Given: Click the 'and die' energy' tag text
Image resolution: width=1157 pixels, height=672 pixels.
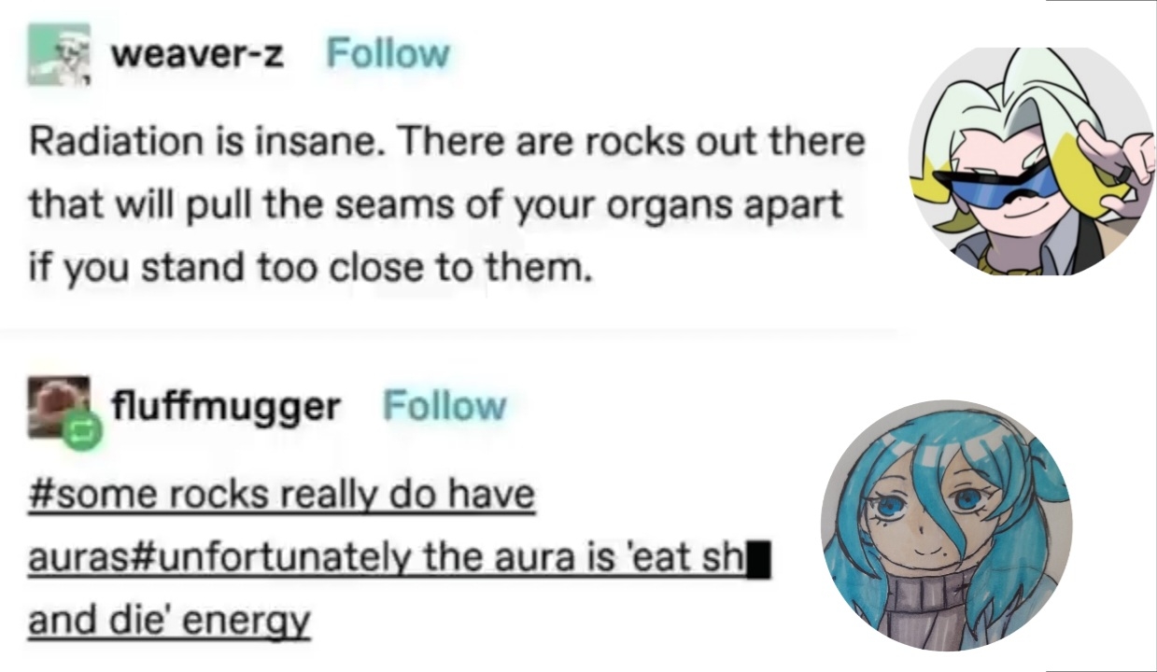Looking at the screenshot, I should click(169, 620).
